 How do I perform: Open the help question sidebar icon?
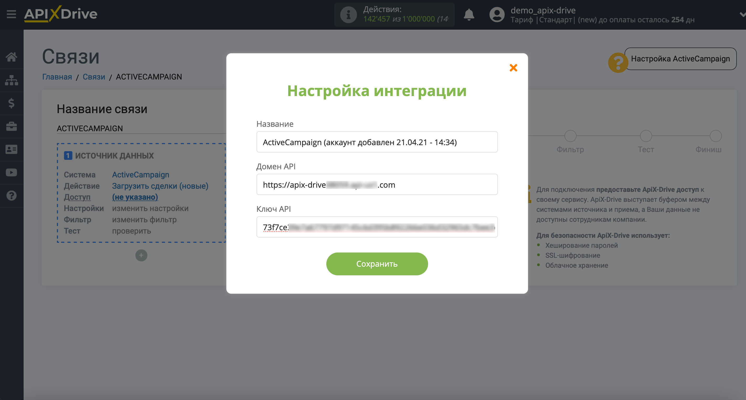[x=12, y=196]
